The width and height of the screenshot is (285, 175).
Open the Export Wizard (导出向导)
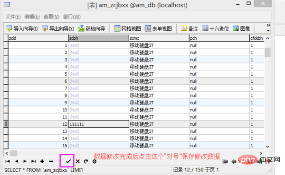coord(58,28)
